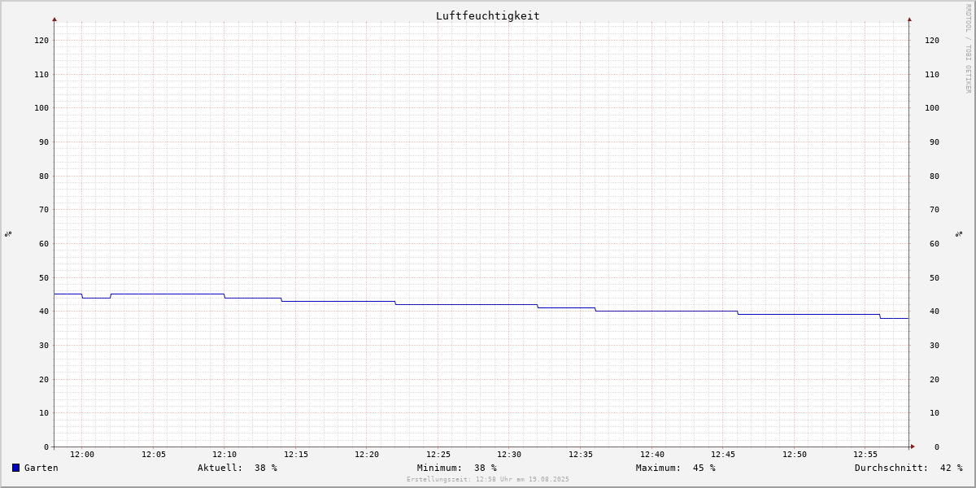This screenshot has height=488, width=976.
Task: Click the 12:00 time axis label
Action: pos(82,454)
